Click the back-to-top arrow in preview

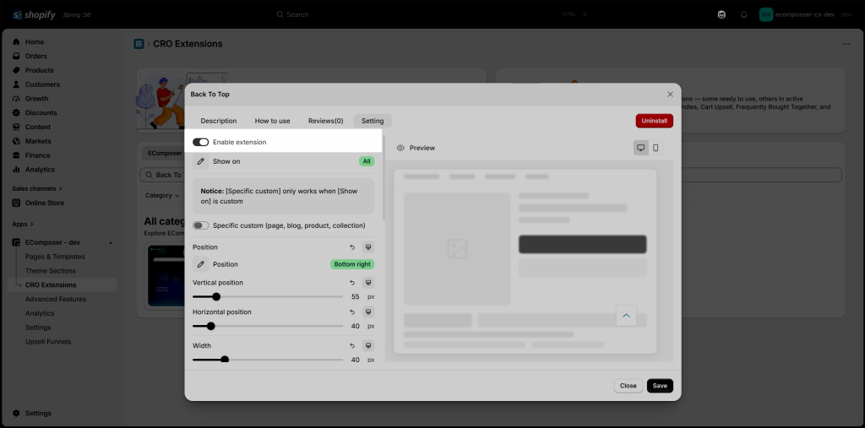[x=626, y=316]
